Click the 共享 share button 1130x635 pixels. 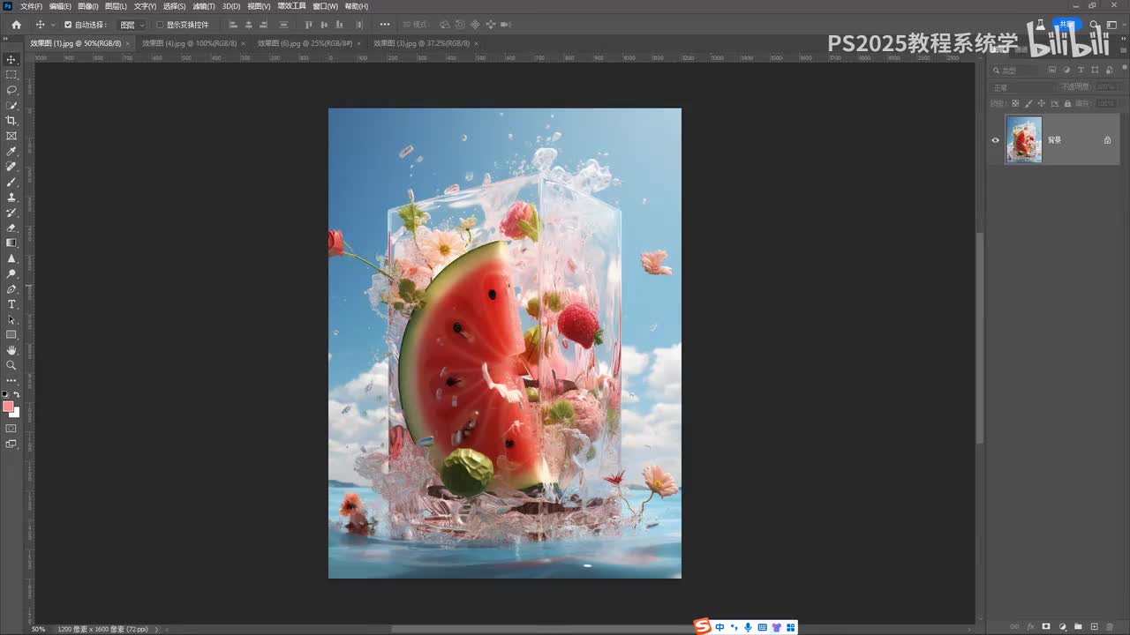tap(1067, 25)
